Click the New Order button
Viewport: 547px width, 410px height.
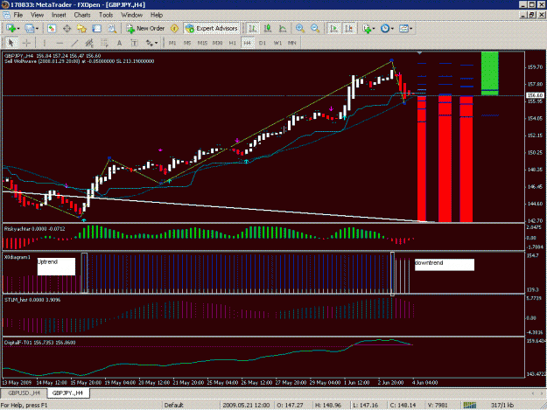pos(145,29)
